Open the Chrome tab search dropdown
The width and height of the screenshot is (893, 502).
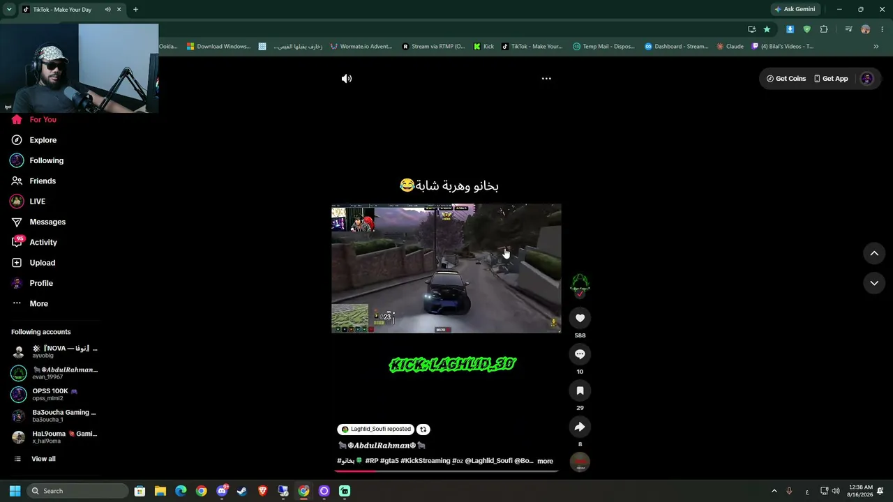pyautogui.click(x=9, y=10)
